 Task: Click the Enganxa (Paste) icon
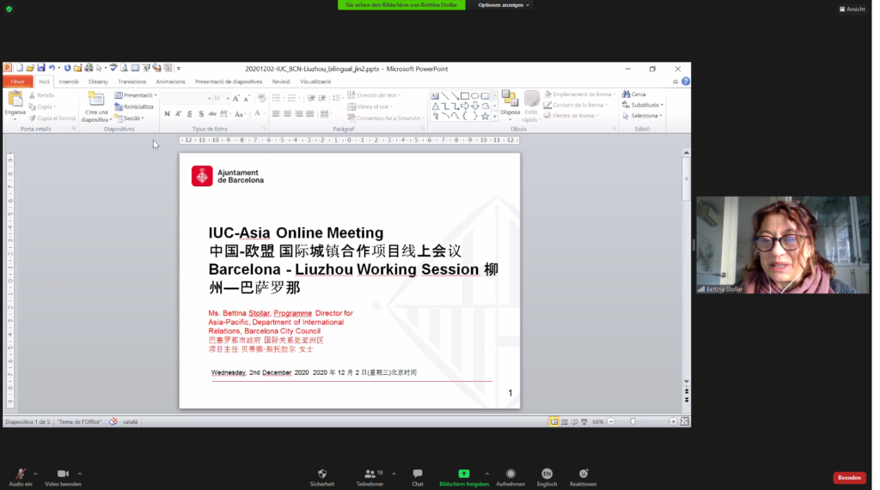pyautogui.click(x=15, y=100)
